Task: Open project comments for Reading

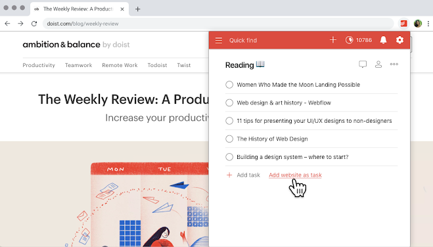Action: [x=363, y=64]
